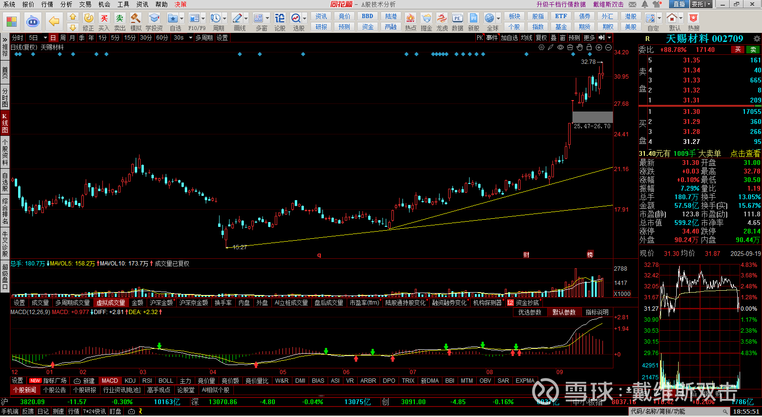Image resolution: width=762 pixels, height=417 pixels.
Task: Open the 决策 menu
Action: [x=180, y=4]
